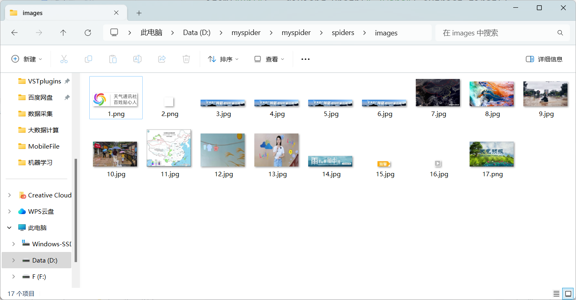Click the Paste clipboard icon

pyautogui.click(x=113, y=59)
